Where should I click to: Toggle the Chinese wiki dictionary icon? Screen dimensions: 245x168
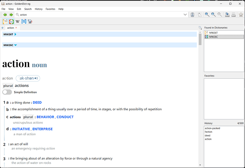24,21
